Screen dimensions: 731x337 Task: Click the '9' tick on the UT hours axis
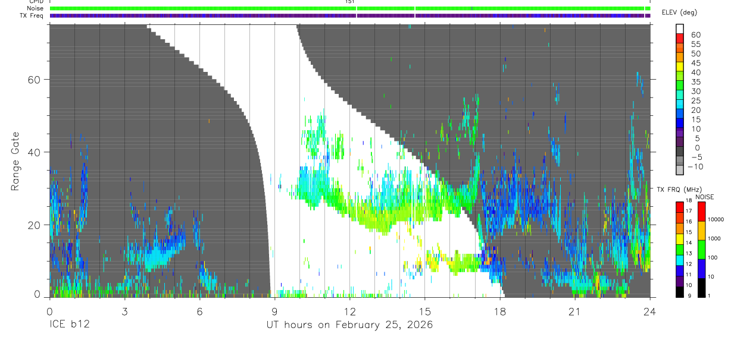pyautogui.click(x=274, y=311)
